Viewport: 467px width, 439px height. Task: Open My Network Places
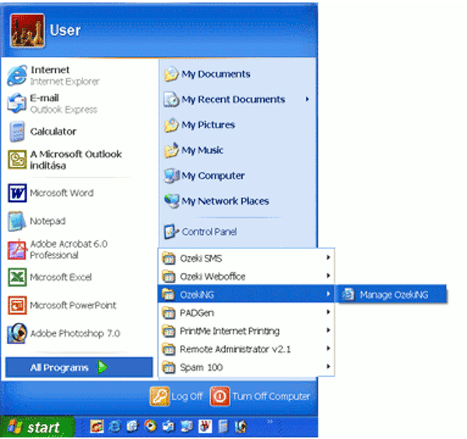[216, 201]
